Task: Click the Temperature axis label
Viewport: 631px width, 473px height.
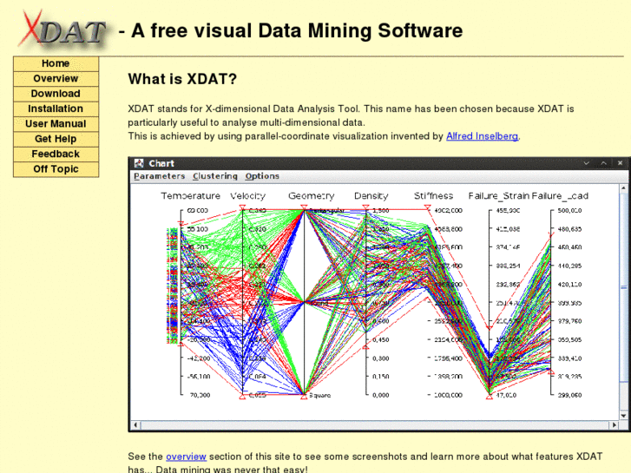Action: point(190,196)
